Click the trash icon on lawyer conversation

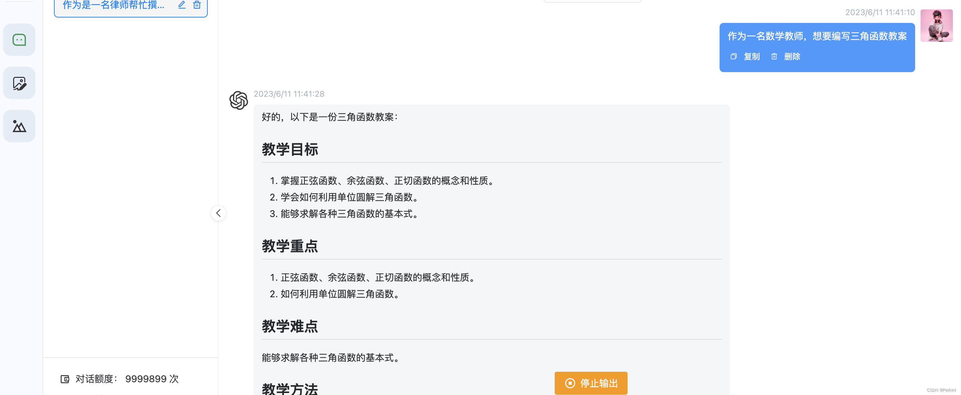coord(197,5)
